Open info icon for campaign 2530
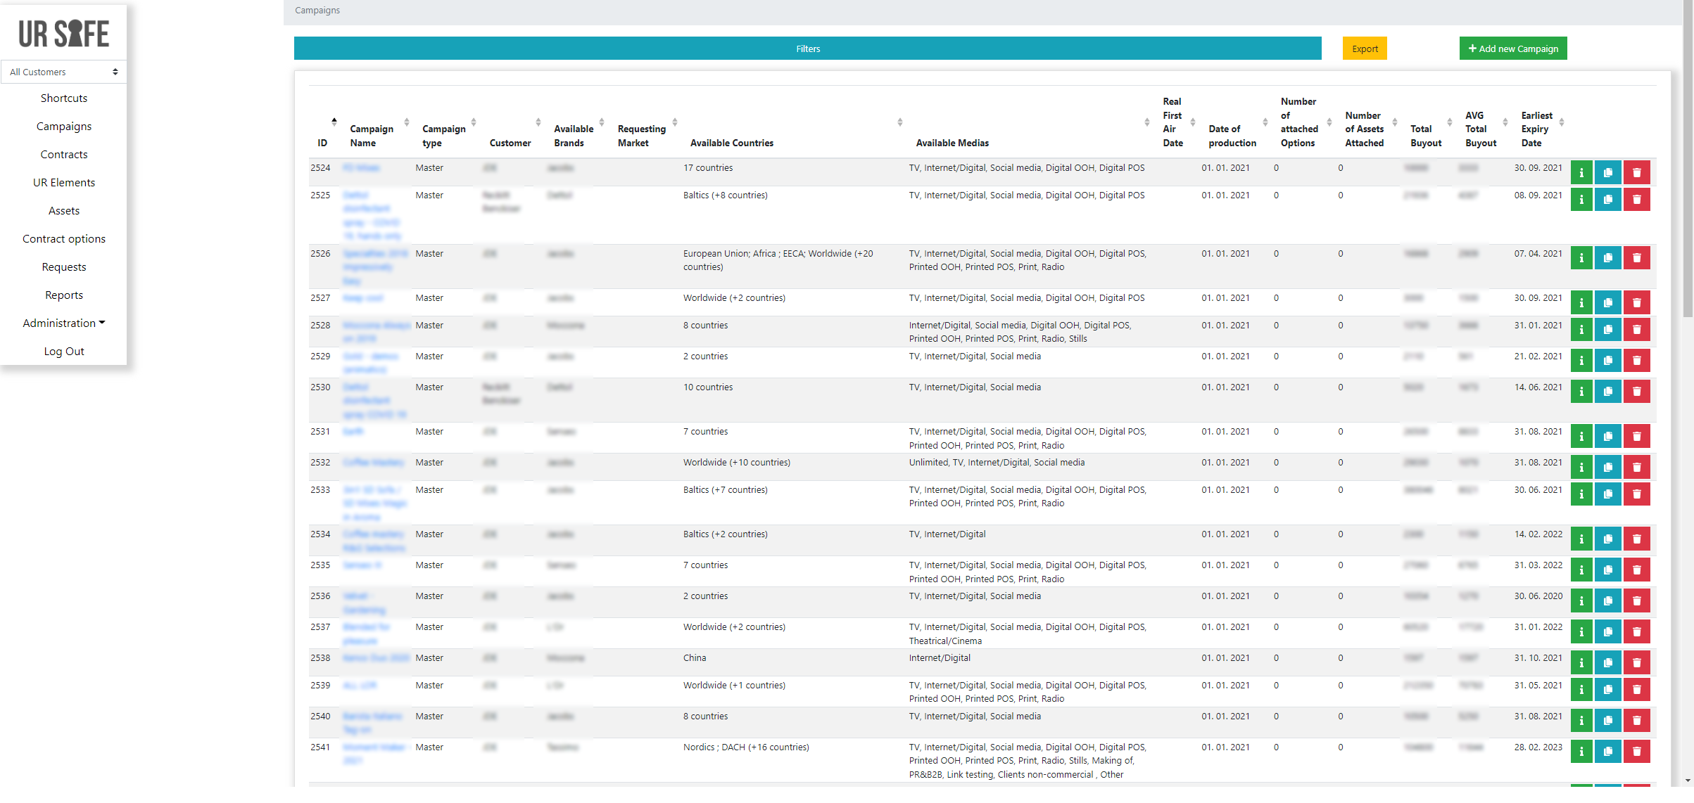Image resolution: width=1694 pixels, height=803 pixels. [1581, 392]
